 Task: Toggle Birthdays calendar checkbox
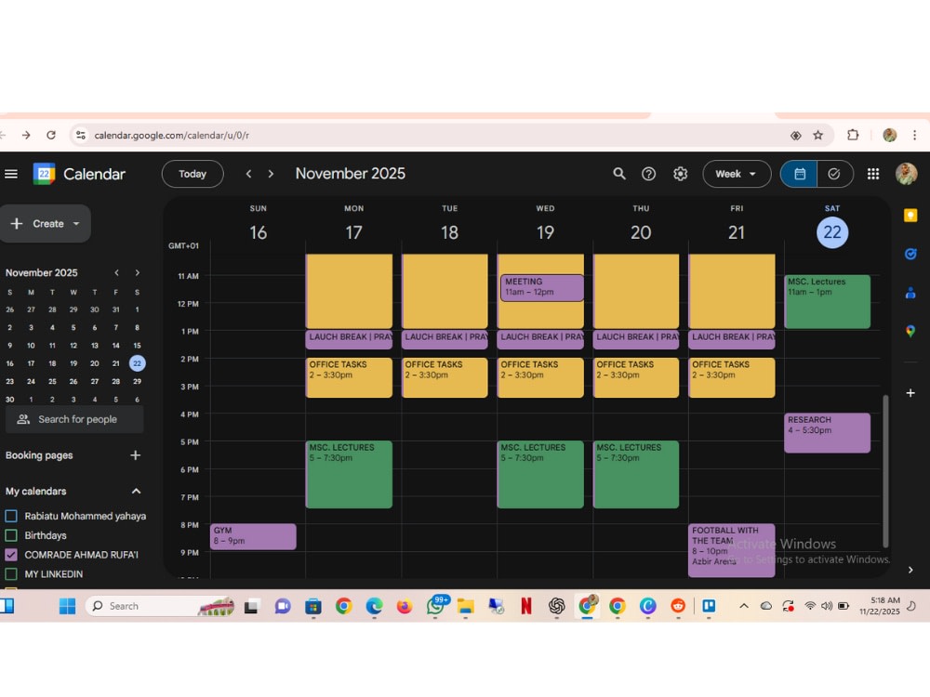[x=10, y=535]
